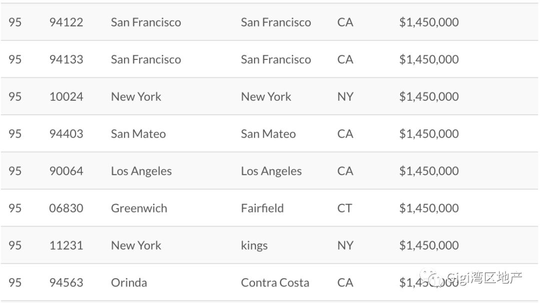Image resolution: width=540 pixels, height=303 pixels.
Task: Click the Los Angeles city name
Action: 141,171
